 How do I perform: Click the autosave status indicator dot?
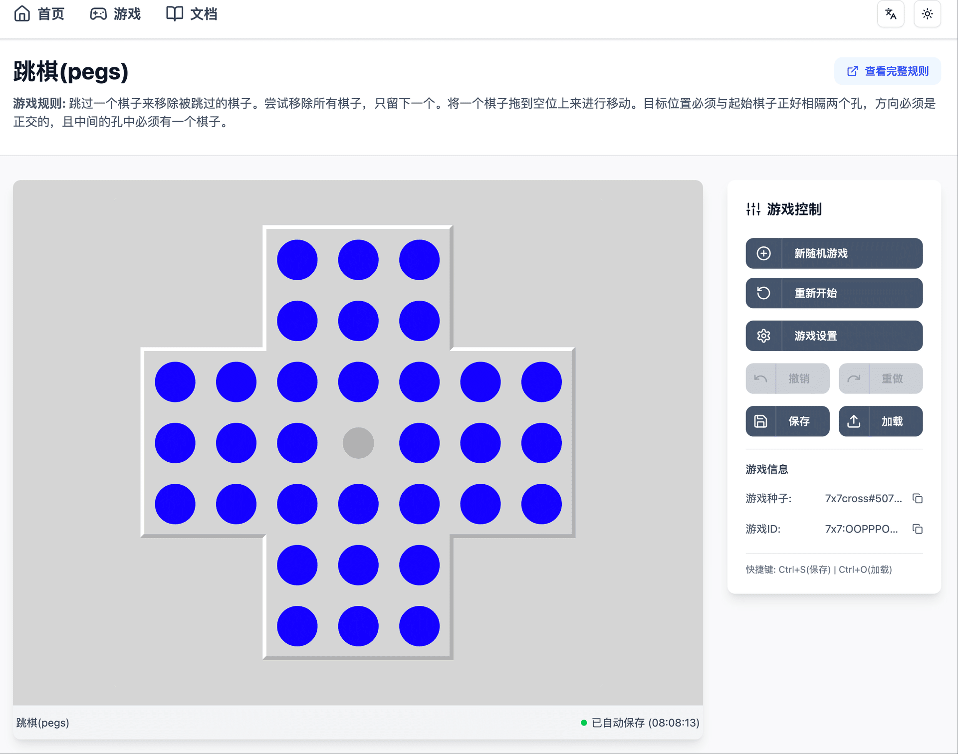pyautogui.click(x=583, y=722)
